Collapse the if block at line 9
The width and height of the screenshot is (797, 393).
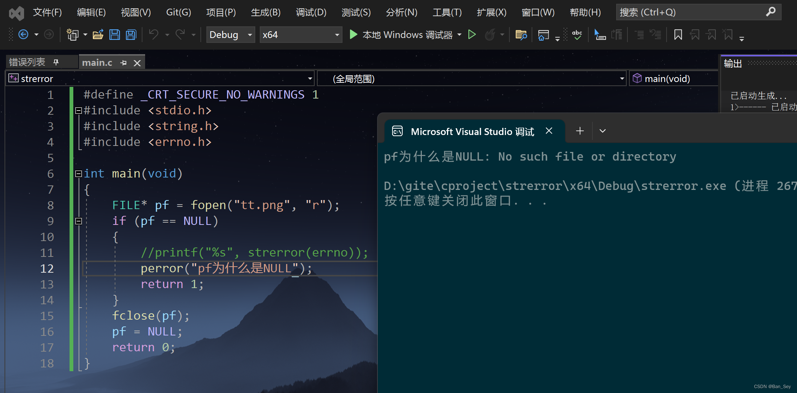[78, 221]
